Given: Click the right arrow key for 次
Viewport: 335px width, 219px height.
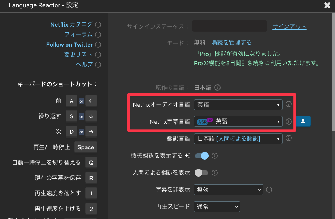Looking at the screenshot, I should click(x=91, y=131).
